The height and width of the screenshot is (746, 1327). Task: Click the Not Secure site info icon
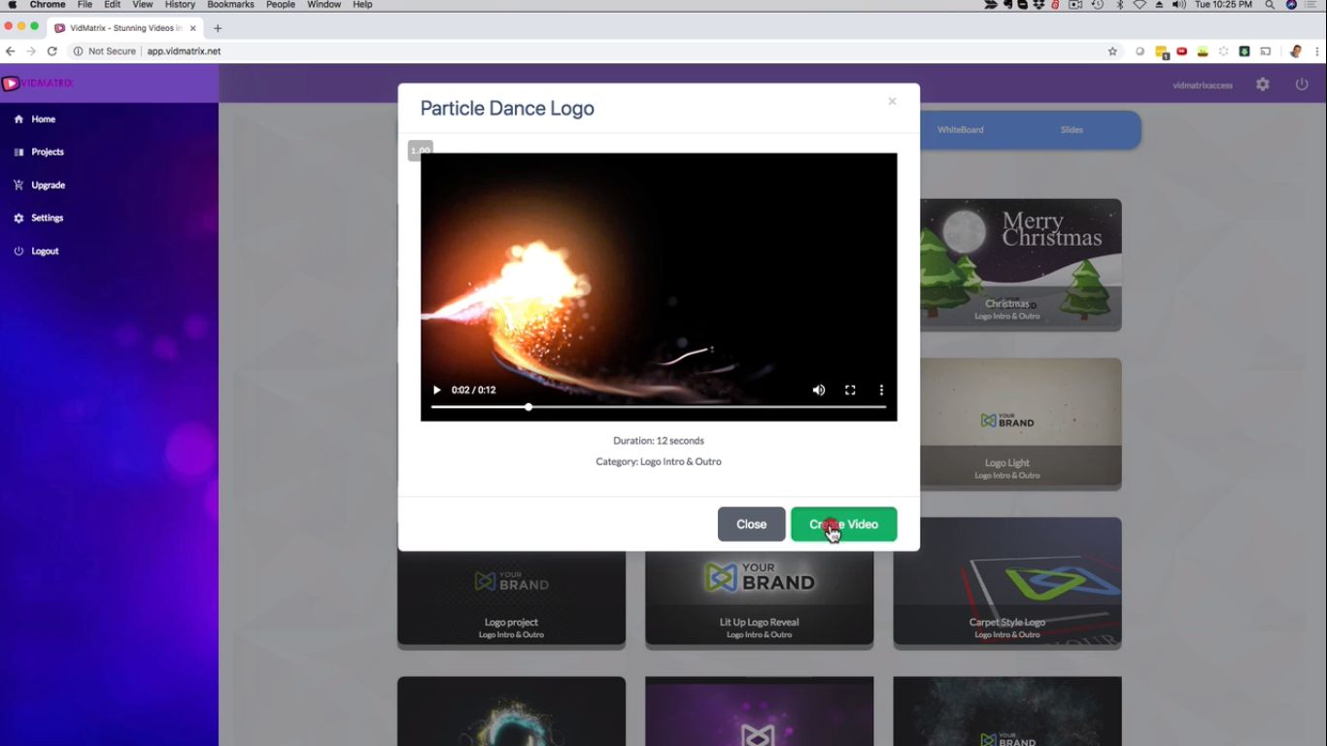[x=79, y=51]
